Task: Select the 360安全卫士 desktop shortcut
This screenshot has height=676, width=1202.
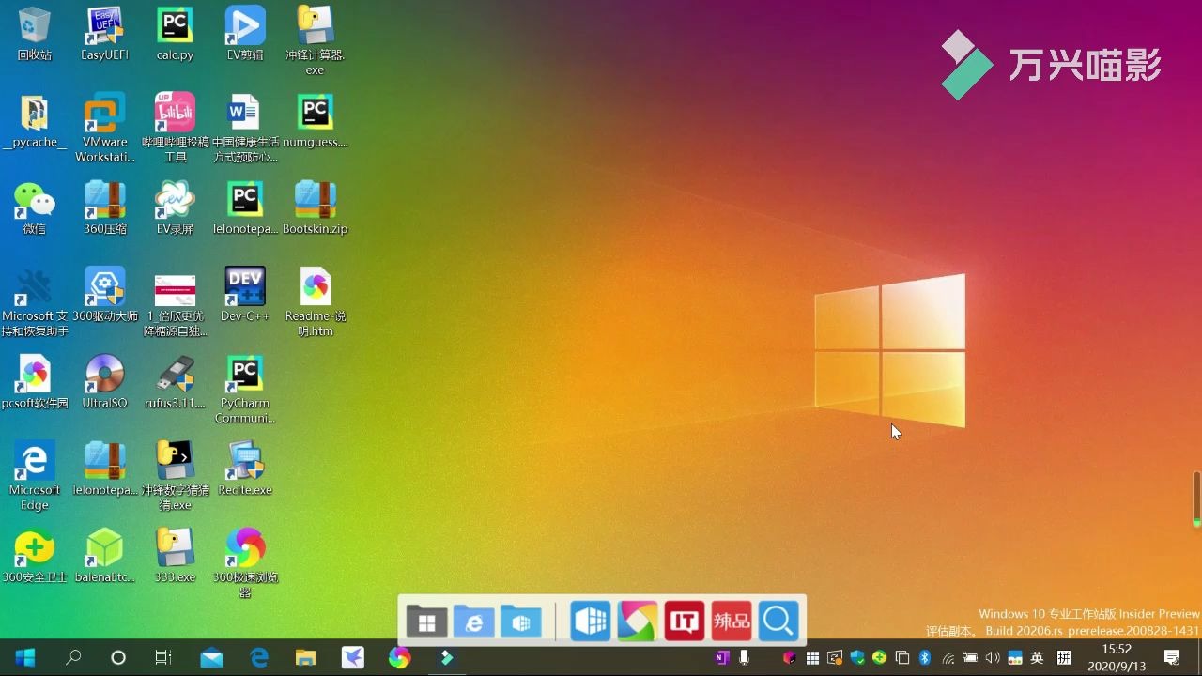Action: click(35, 556)
